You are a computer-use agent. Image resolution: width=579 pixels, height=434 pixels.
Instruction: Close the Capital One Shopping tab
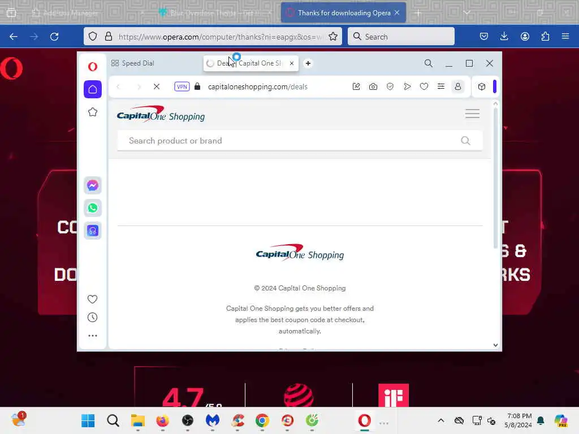pos(292,63)
